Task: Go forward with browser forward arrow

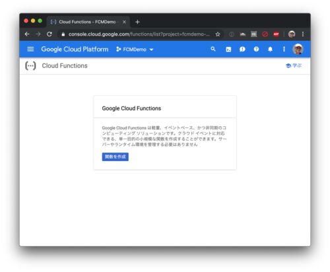Action: point(38,34)
